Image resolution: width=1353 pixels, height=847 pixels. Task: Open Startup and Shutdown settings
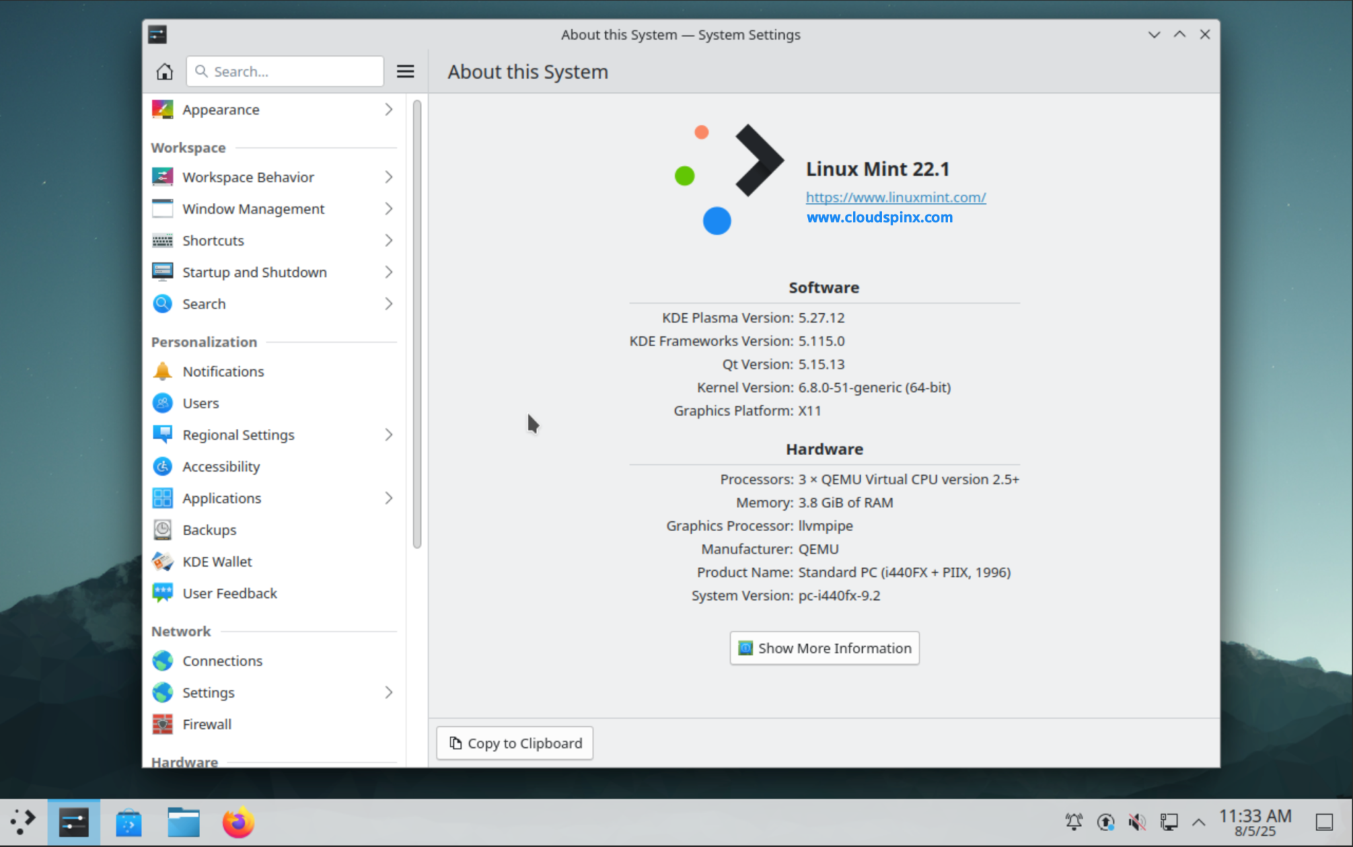click(254, 272)
